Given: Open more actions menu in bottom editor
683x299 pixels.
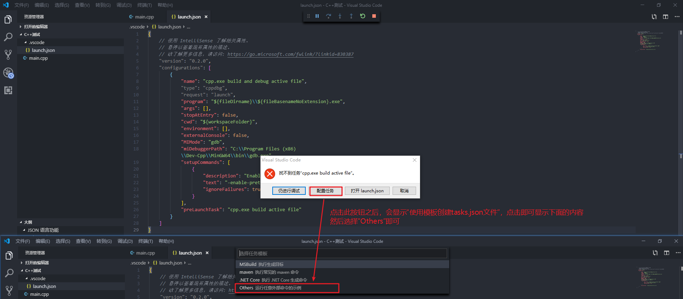Looking at the screenshot, I should pos(678,253).
